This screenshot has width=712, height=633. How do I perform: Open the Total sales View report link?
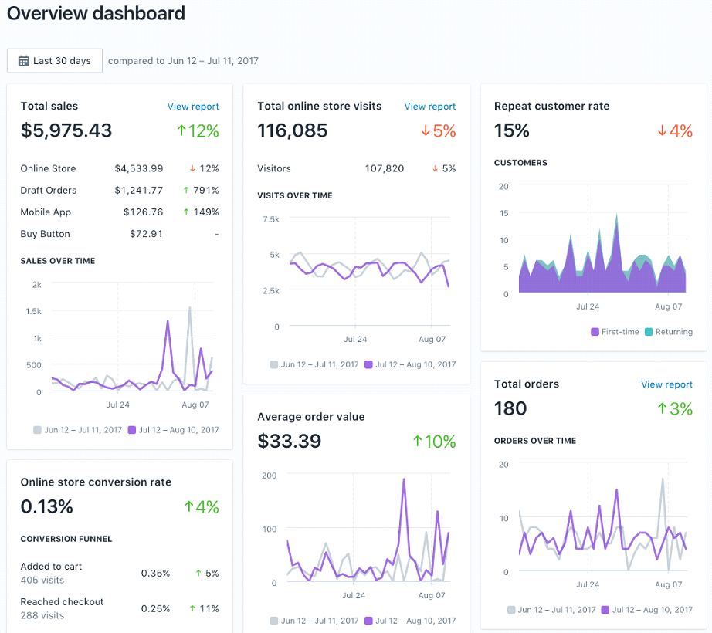tap(193, 107)
